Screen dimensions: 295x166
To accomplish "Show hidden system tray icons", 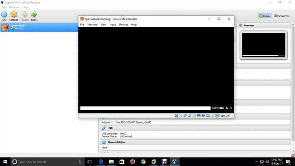I will (x=256, y=162).
